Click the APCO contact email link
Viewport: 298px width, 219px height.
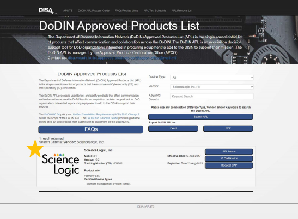point(122,58)
